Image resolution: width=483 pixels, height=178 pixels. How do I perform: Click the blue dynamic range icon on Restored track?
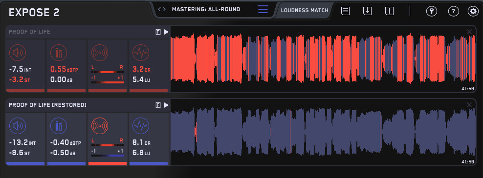(x=141, y=126)
